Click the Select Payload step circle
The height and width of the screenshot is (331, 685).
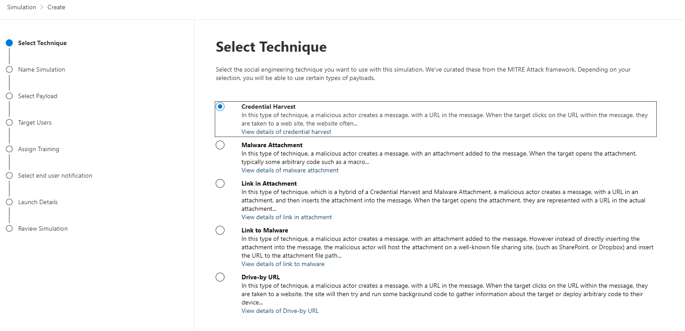9,96
